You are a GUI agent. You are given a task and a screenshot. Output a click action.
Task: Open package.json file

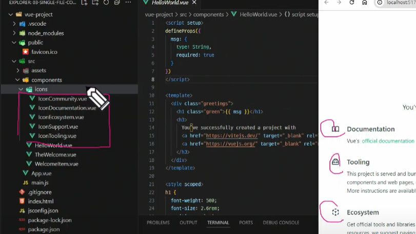coord(44,229)
